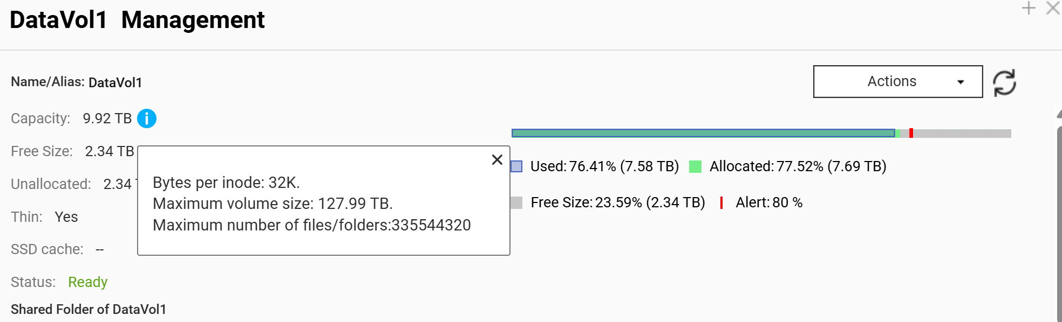Viewport: 1062px width, 322px height.
Task: Close the DataVol1 Management window
Action: (1053, 8)
